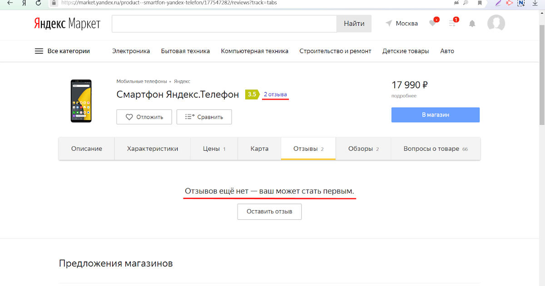
Task: Open Строительство и ремонт category
Action: pyautogui.click(x=335, y=51)
